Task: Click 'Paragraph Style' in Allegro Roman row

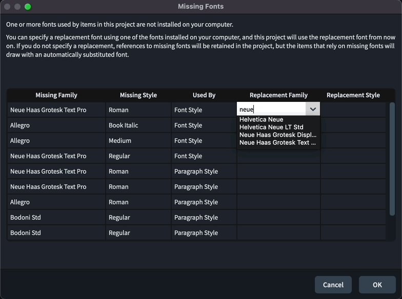Action: [x=204, y=202]
